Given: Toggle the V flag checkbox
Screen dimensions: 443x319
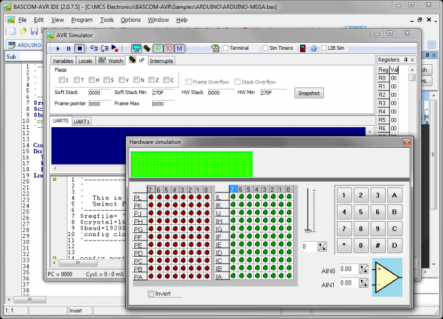Looking at the screenshot, I should [x=122, y=80].
